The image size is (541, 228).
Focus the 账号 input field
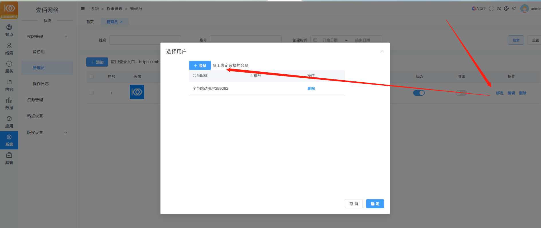[x=246, y=40]
